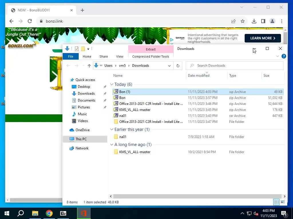Go back in Chrome browser
The height and width of the screenshot is (219, 293).
click(11, 21)
